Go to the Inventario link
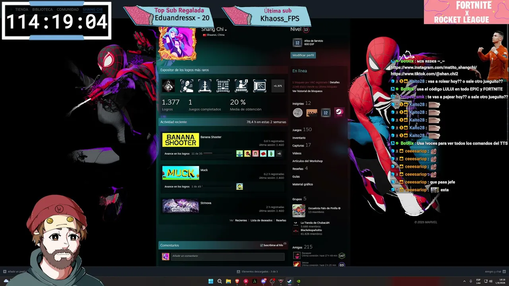 (x=299, y=138)
